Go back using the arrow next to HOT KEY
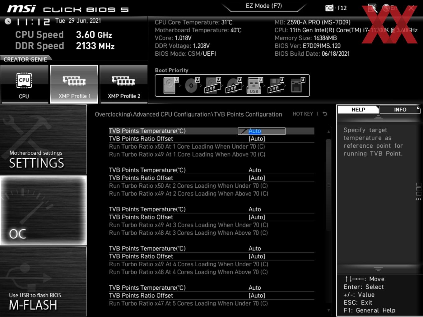 point(325,114)
